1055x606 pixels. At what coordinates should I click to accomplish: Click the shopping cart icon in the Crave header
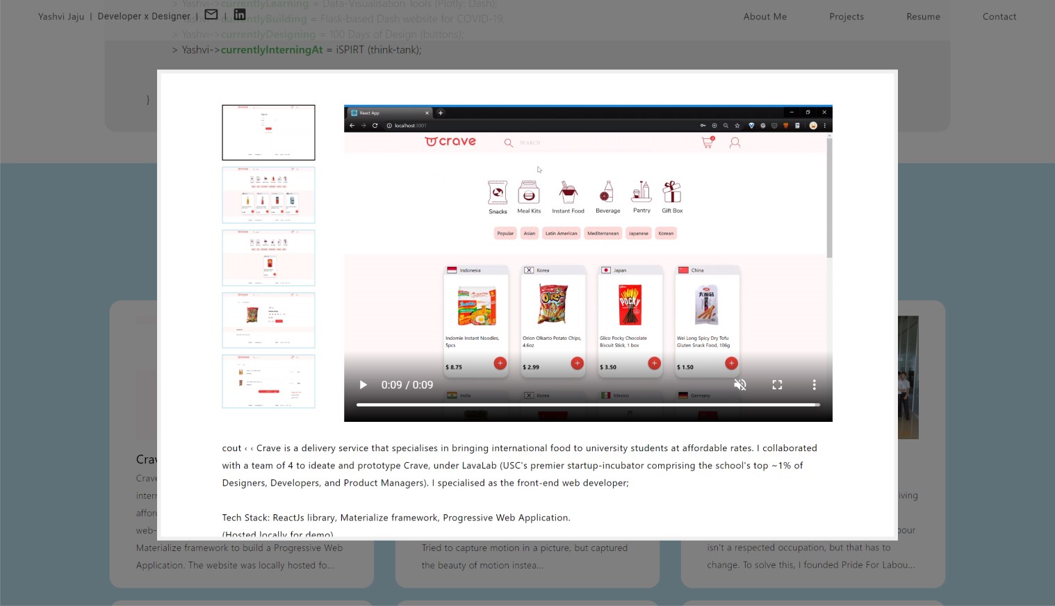[x=708, y=142]
